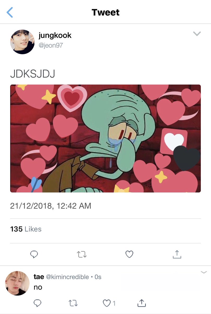Image resolution: width=211 pixels, height=314 pixels.
Task: Reply to tae's comment
Action: tap(38, 303)
